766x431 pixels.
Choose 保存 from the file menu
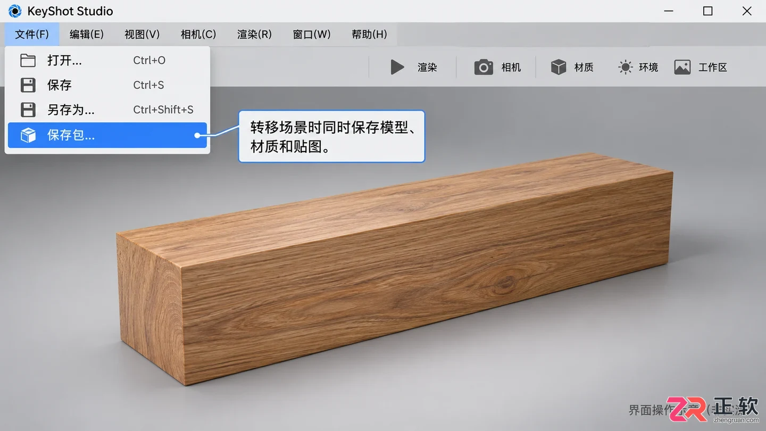click(x=107, y=85)
